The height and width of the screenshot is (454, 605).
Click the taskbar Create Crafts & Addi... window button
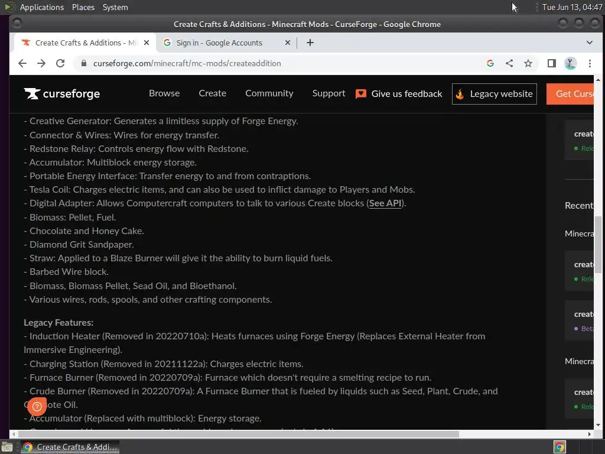coord(70,447)
